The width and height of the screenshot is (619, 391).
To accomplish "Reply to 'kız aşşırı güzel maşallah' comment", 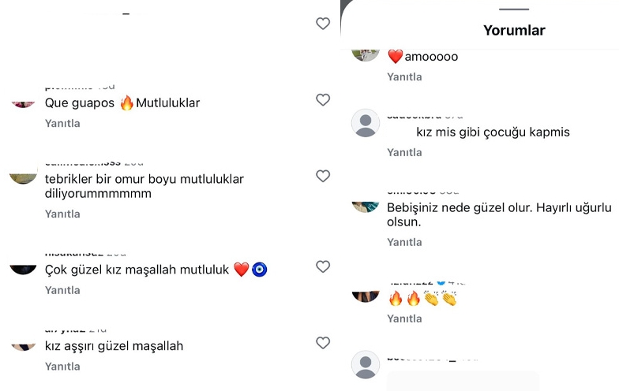I will click(62, 367).
